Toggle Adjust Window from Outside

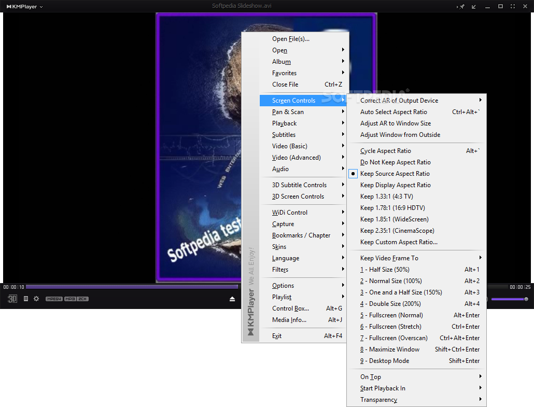coord(416,135)
